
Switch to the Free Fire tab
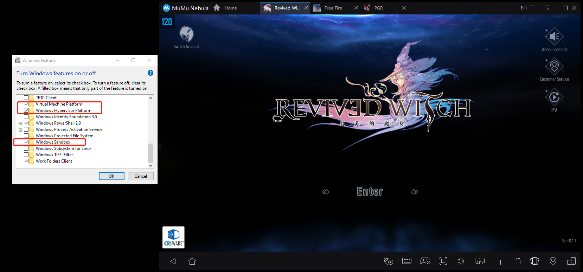coord(333,8)
